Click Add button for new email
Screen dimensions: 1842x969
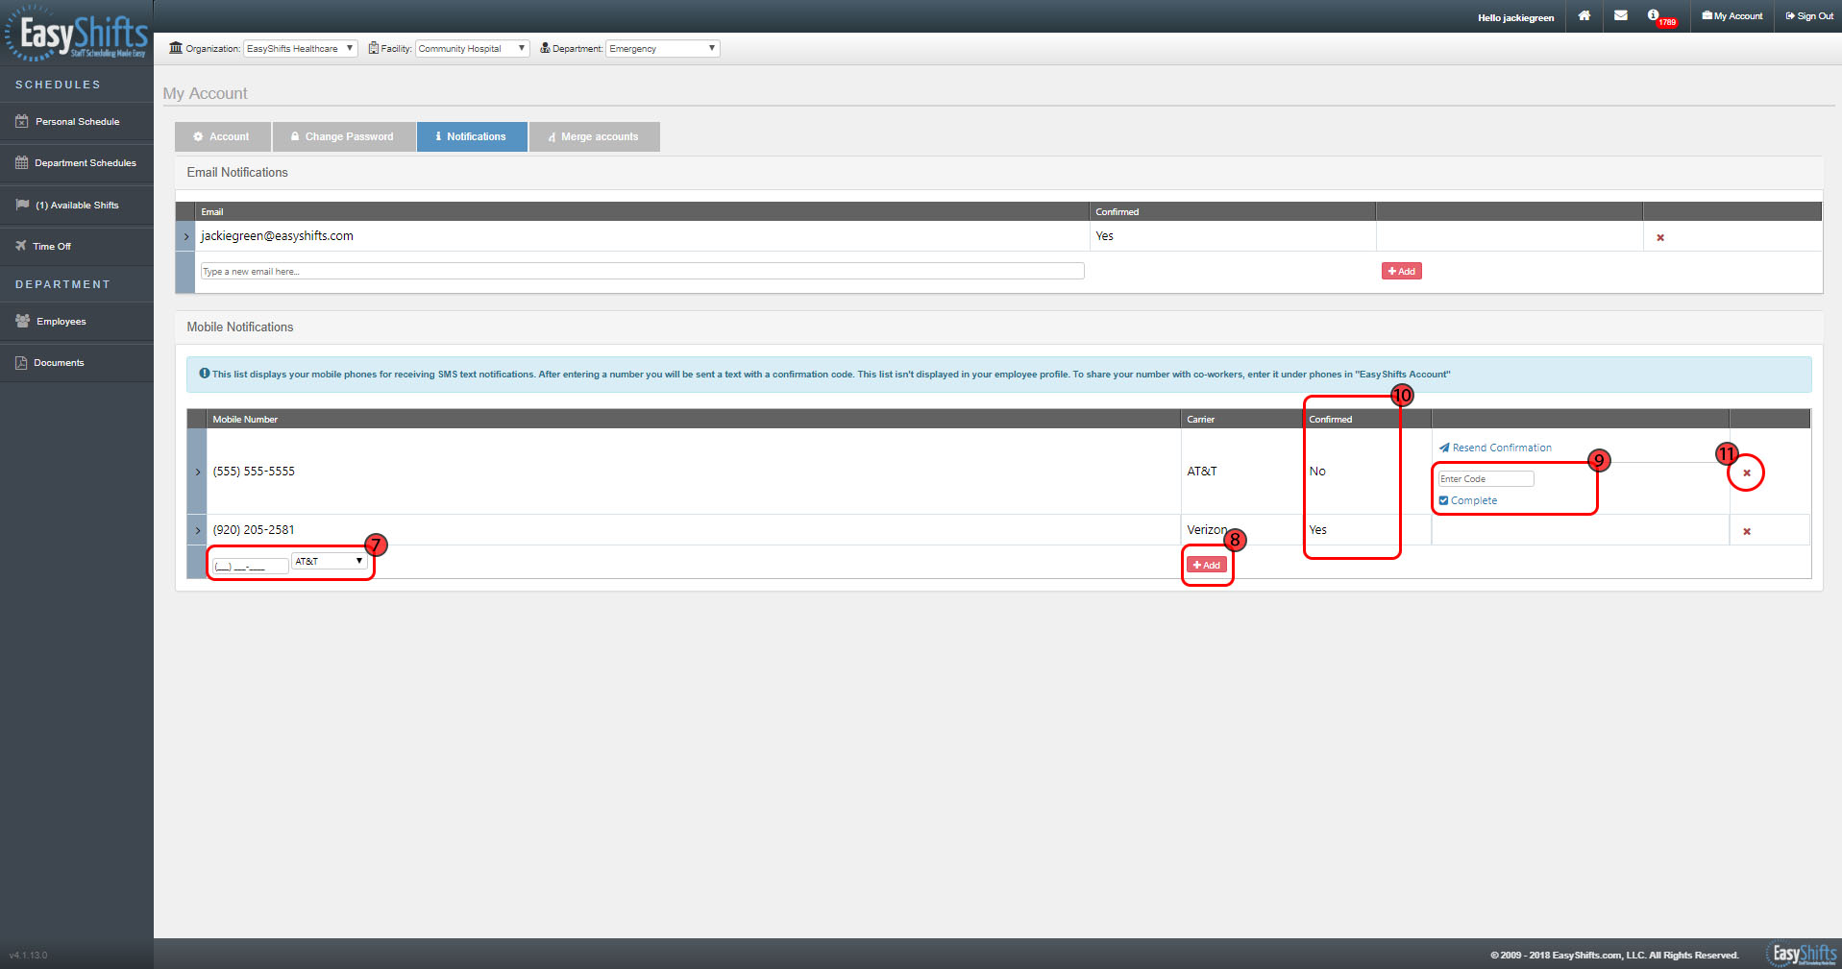tap(1402, 272)
